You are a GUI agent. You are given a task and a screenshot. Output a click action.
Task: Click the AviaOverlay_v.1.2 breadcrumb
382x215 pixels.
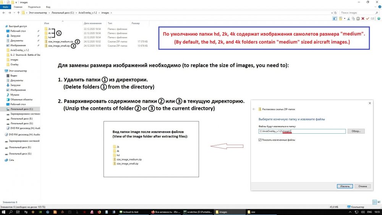click(87, 13)
